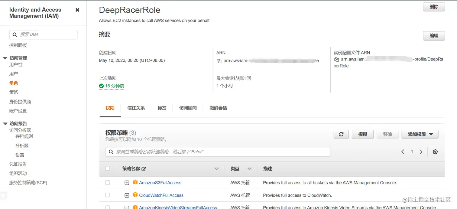
Task: Click the AmazonS3FullAccess policy box icon
Action: coord(135,182)
